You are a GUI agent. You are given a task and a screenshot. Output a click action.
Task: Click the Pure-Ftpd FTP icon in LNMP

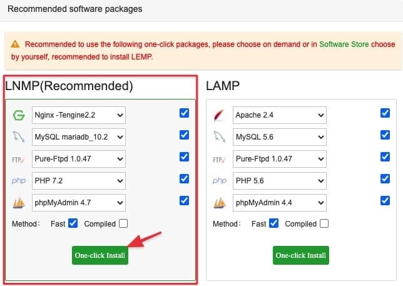(18, 158)
